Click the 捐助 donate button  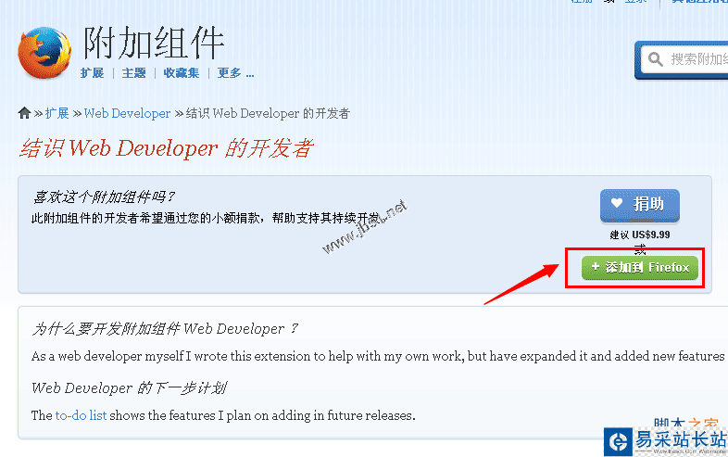640,205
